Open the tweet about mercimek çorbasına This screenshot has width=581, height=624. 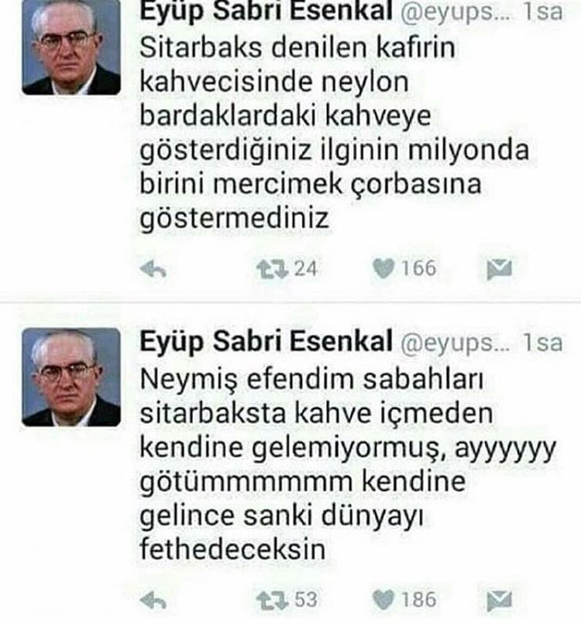[x=334, y=133]
